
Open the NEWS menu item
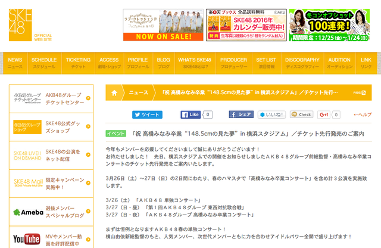click(15, 63)
